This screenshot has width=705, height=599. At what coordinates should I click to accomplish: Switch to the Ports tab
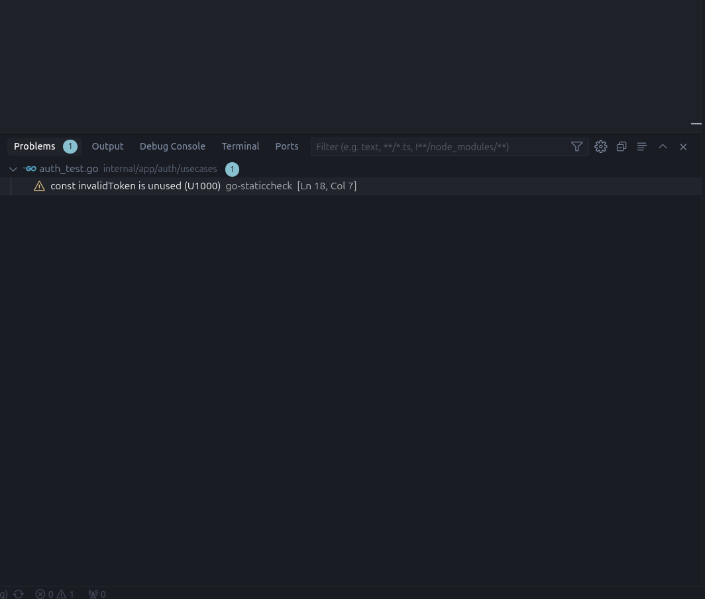pos(286,146)
